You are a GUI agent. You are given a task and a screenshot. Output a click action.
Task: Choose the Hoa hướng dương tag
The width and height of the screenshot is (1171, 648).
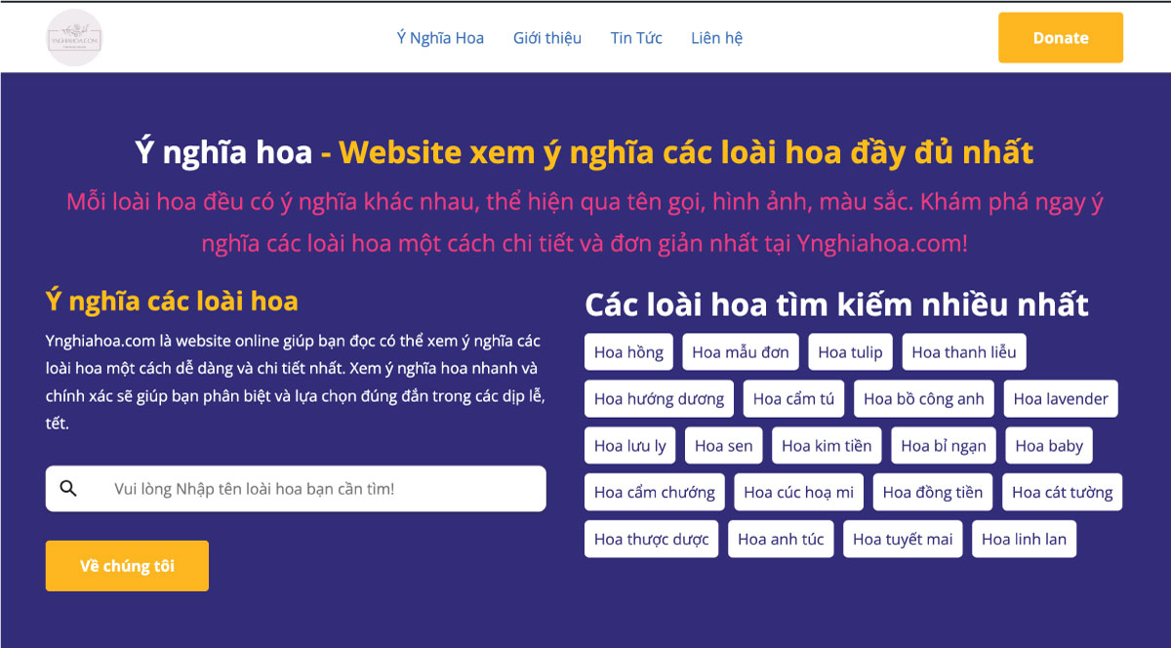[659, 399]
